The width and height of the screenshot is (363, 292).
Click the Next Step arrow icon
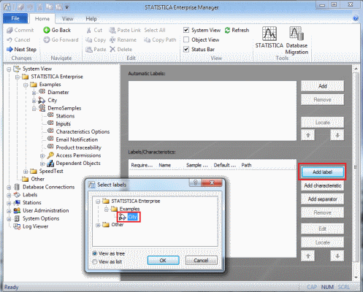click(9, 49)
